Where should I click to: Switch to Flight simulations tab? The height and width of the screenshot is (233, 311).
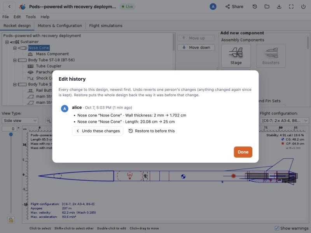pos(106,26)
